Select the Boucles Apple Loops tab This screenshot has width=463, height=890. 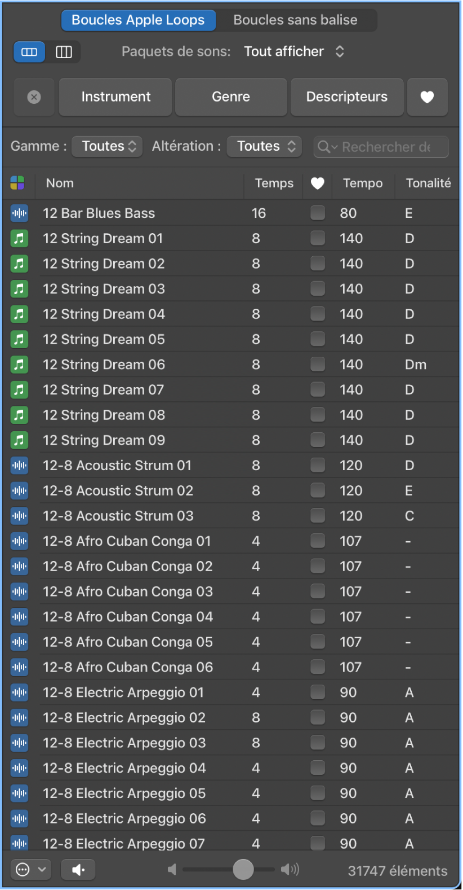[138, 20]
